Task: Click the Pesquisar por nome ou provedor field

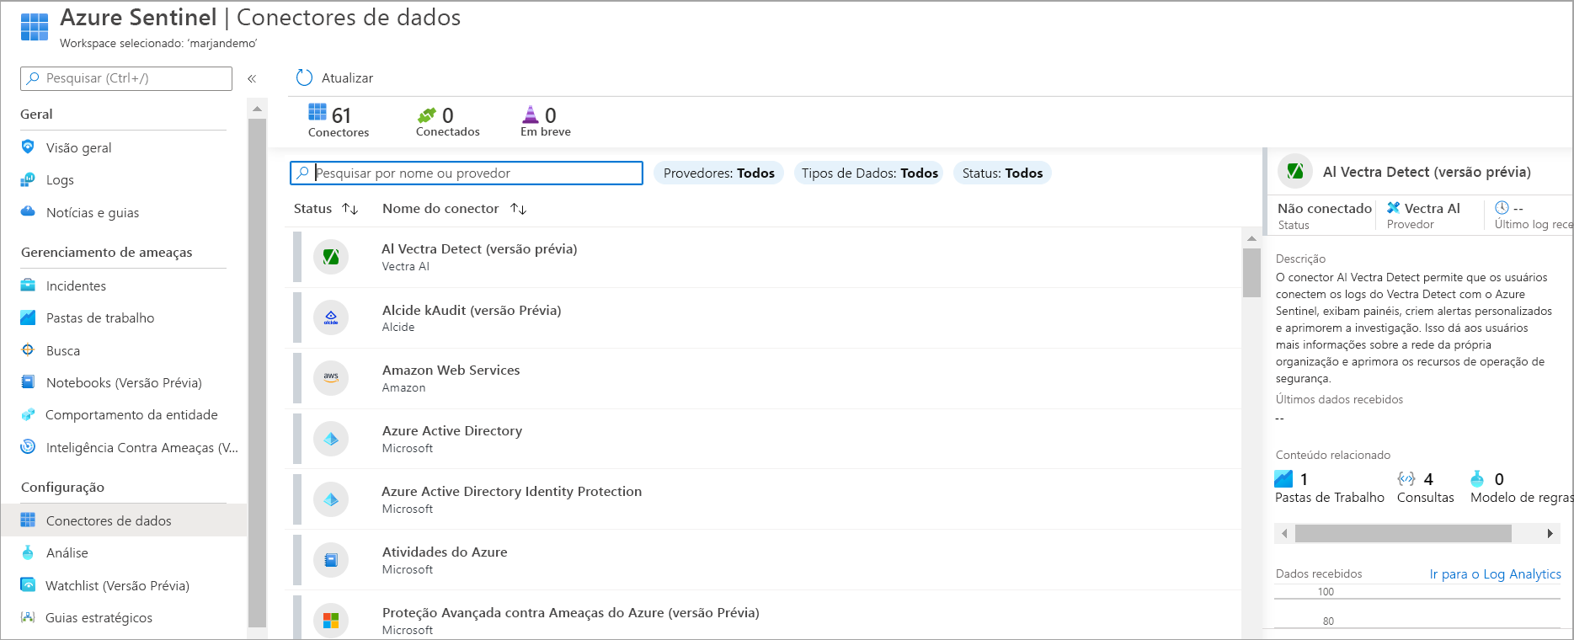Action: click(467, 173)
